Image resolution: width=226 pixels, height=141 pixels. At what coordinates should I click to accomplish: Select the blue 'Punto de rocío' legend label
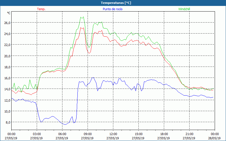(x=112, y=9)
